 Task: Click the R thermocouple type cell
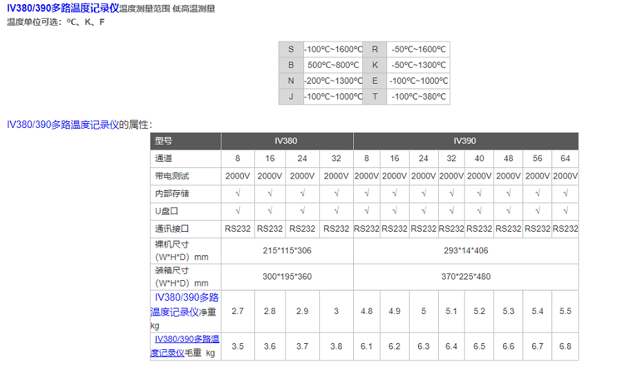(375, 49)
